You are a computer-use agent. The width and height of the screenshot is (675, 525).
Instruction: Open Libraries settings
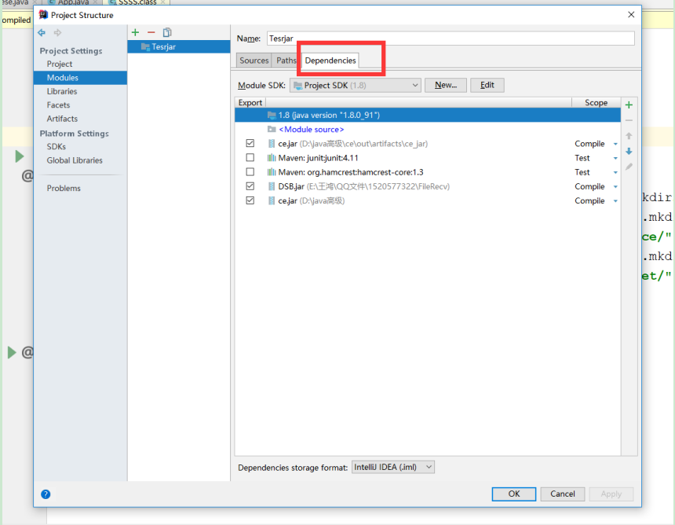coord(62,91)
